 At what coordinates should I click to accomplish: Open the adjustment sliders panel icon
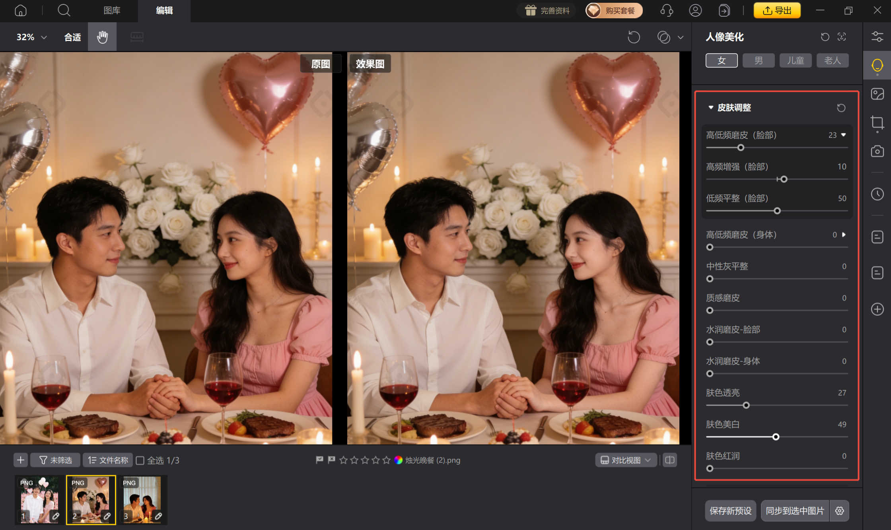pos(877,37)
